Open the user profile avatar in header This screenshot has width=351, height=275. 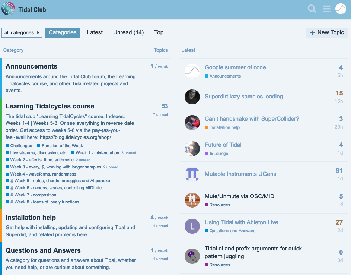pos(341,9)
